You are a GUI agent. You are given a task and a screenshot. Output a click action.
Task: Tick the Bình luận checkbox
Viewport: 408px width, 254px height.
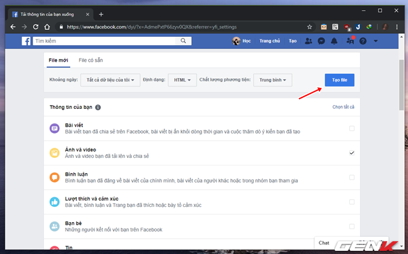pos(352,178)
